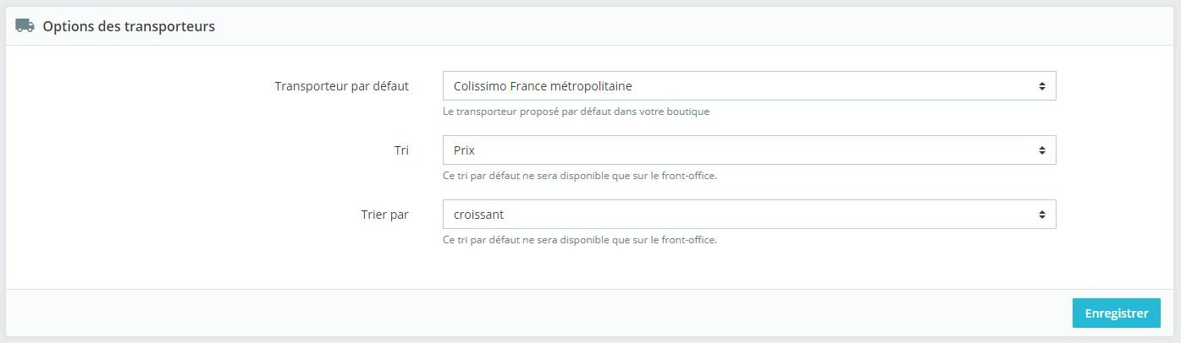Click help text about default carrier in boutique
Screen dimensions: 1181x343
click(x=576, y=112)
